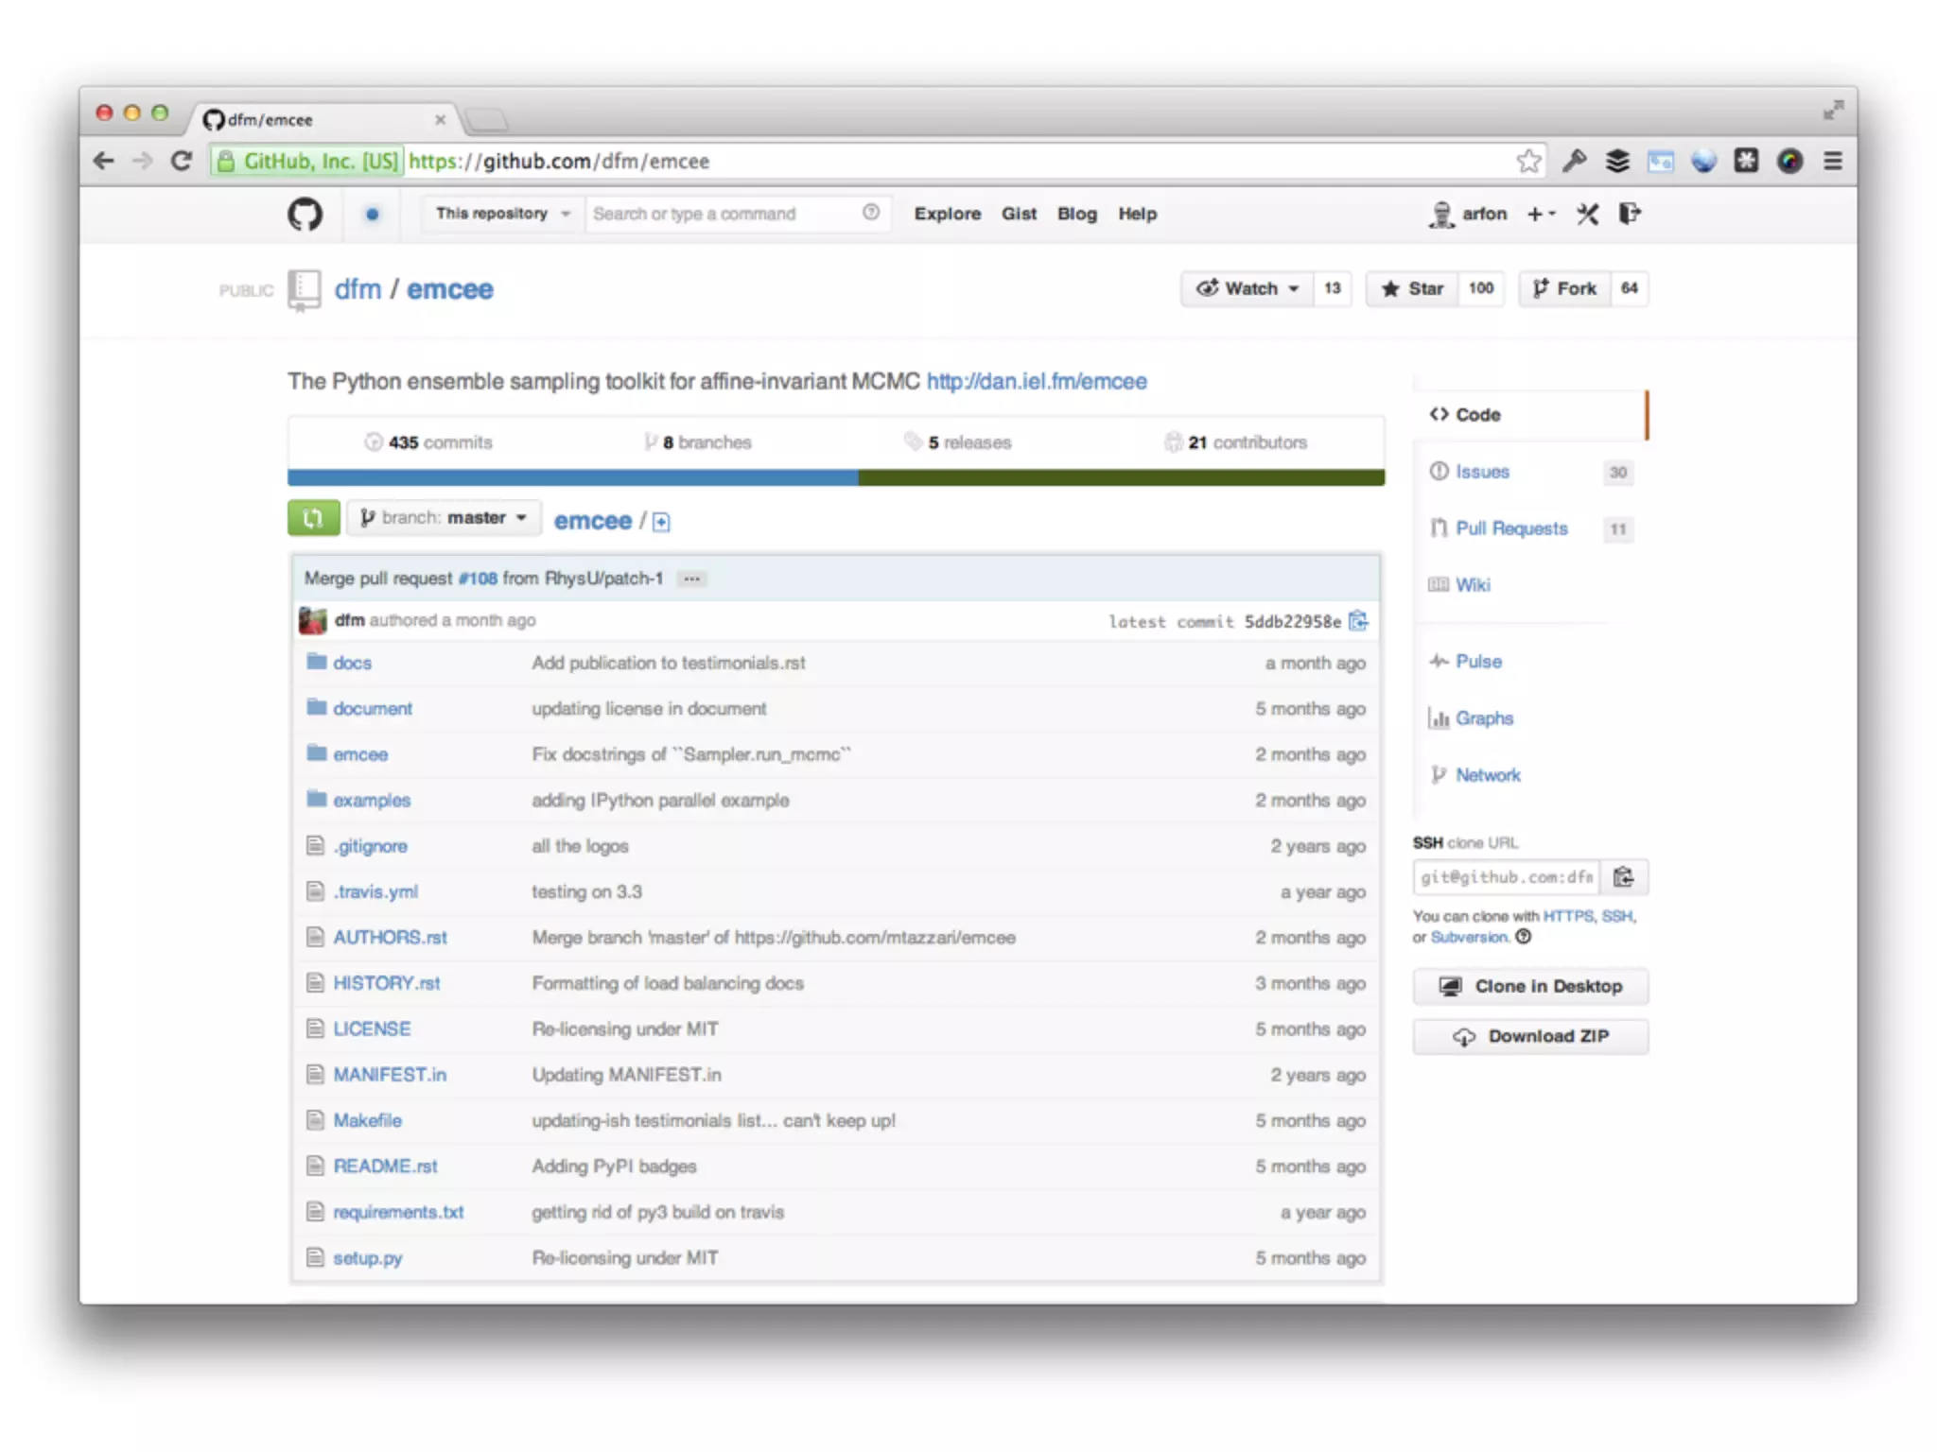Image resolution: width=1937 pixels, height=1452 pixels.
Task: Expand This repository search scope dropdown
Action: (501, 214)
